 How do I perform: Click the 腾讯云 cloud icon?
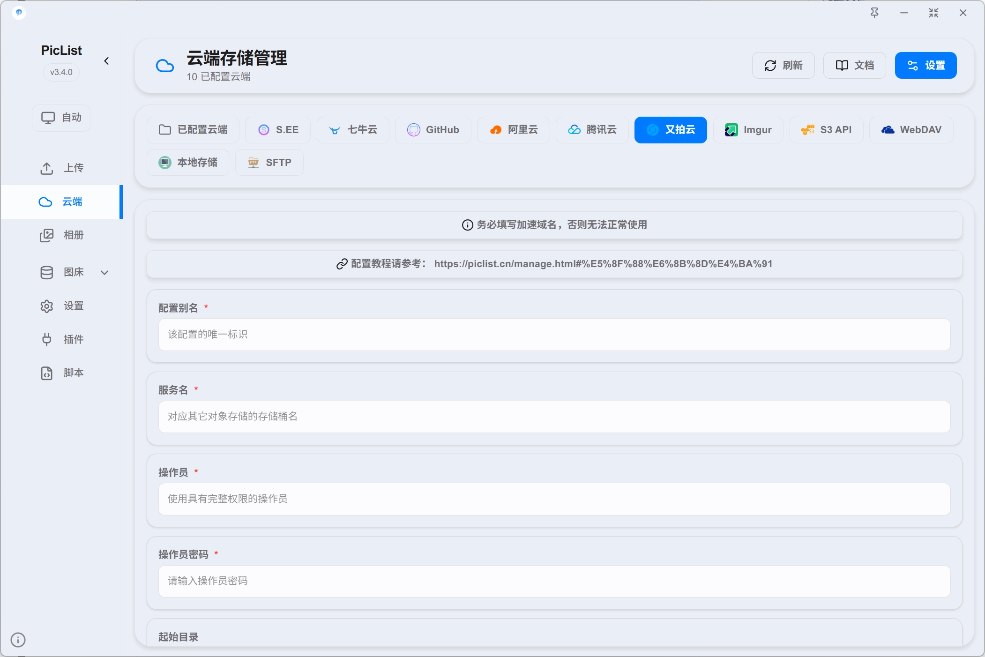click(x=575, y=130)
